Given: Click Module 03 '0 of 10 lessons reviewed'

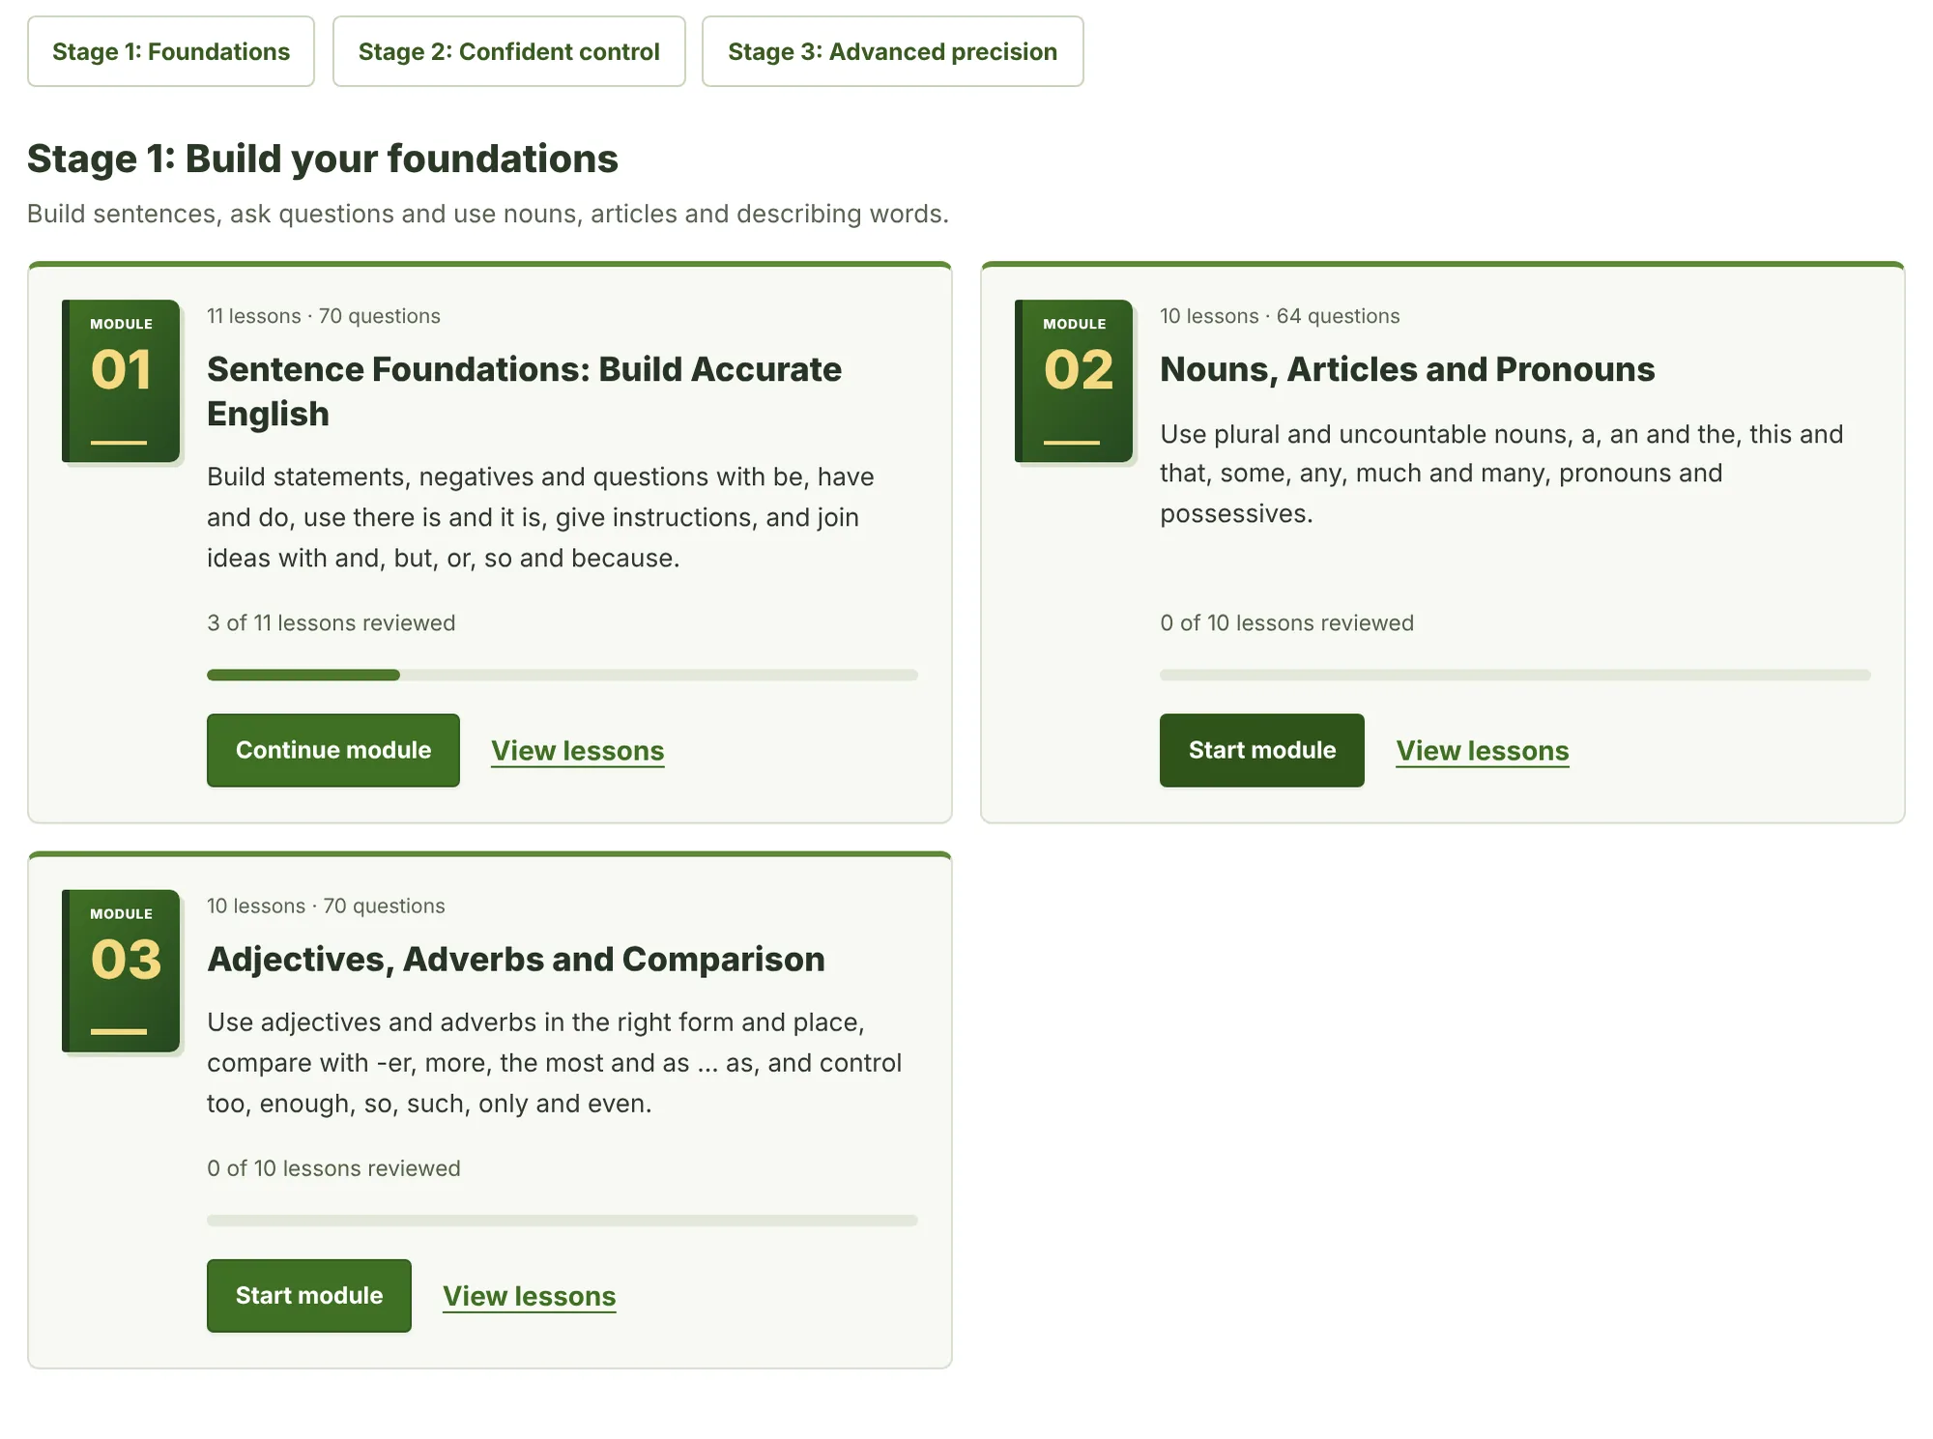Looking at the screenshot, I should point(333,1168).
